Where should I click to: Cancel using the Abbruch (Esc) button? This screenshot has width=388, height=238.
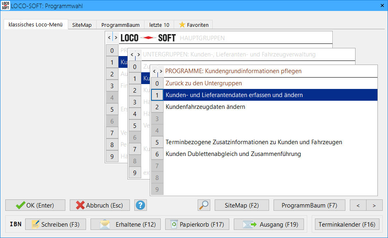[x=99, y=205]
